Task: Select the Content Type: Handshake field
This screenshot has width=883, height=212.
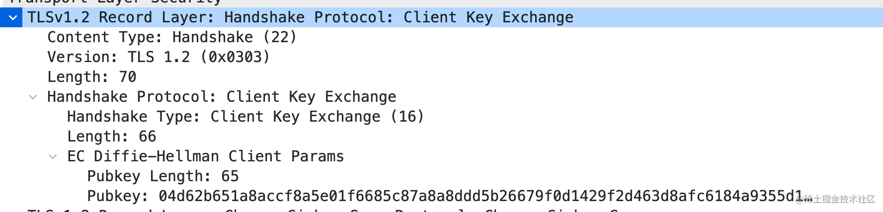Action: [171, 37]
